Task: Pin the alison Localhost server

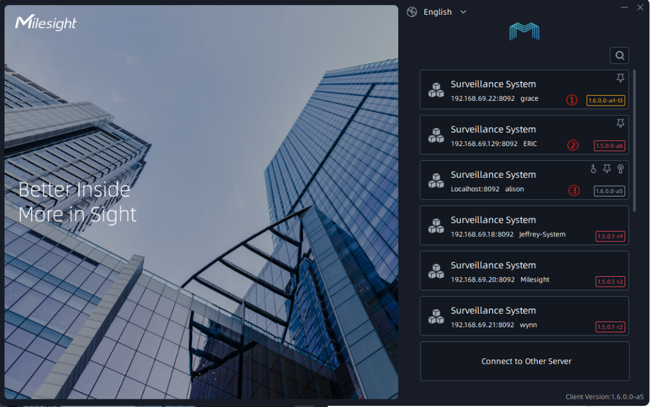Action: [607, 168]
